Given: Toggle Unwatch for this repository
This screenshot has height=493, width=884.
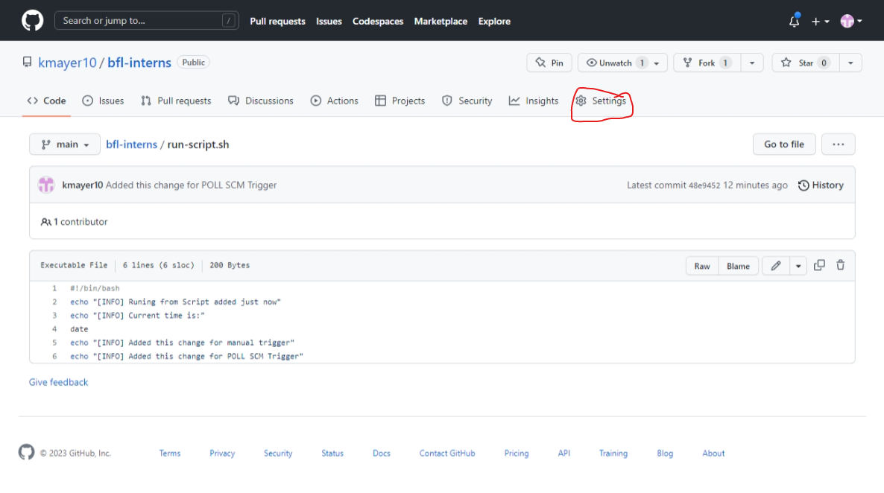Looking at the screenshot, I should point(616,63).
